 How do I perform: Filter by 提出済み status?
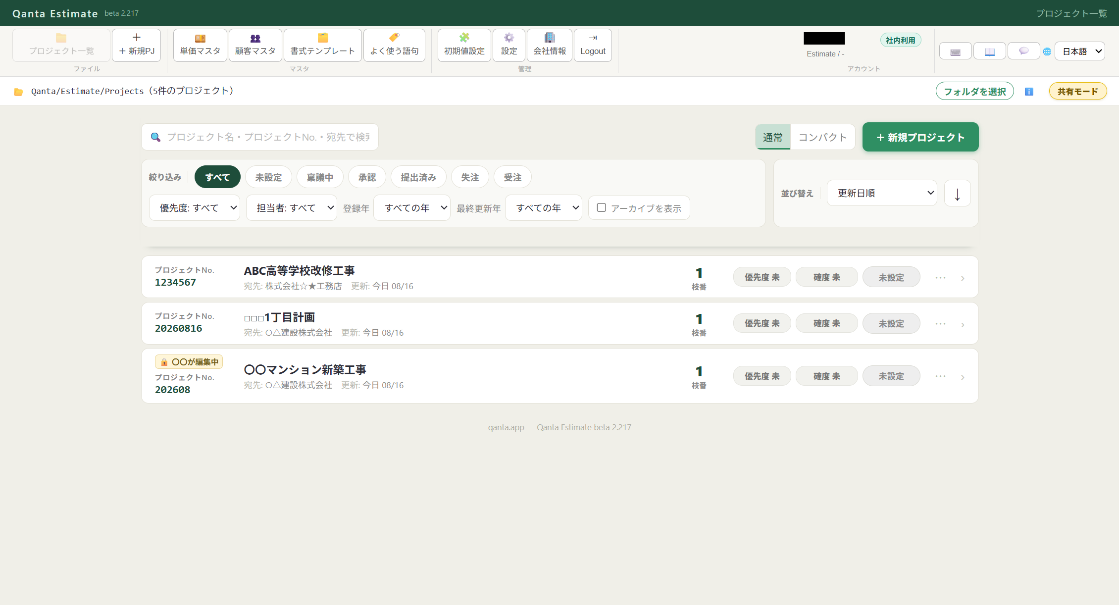tap(418, 177)
